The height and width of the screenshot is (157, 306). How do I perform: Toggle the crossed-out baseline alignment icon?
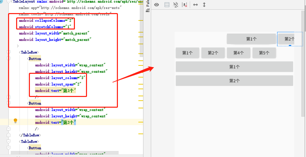[x=176, y=5]
